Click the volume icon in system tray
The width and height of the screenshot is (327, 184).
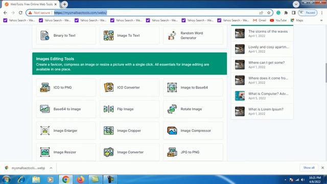tap(302, 179)
